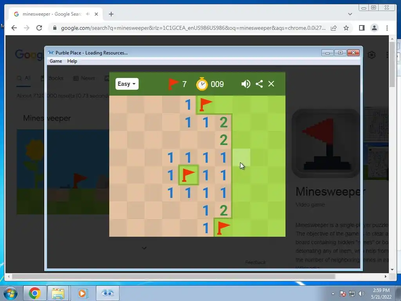Screen dimensions: 401x301
Task: Click the red flag counter icon
Action: click(173, 84)
